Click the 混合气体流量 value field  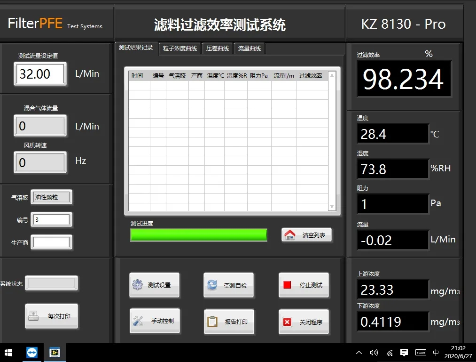click(40, 126)
